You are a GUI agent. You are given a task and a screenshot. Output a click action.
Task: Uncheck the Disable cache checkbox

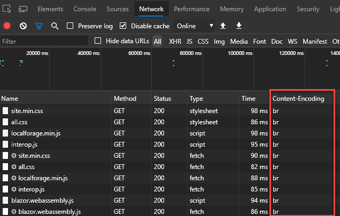123,26
